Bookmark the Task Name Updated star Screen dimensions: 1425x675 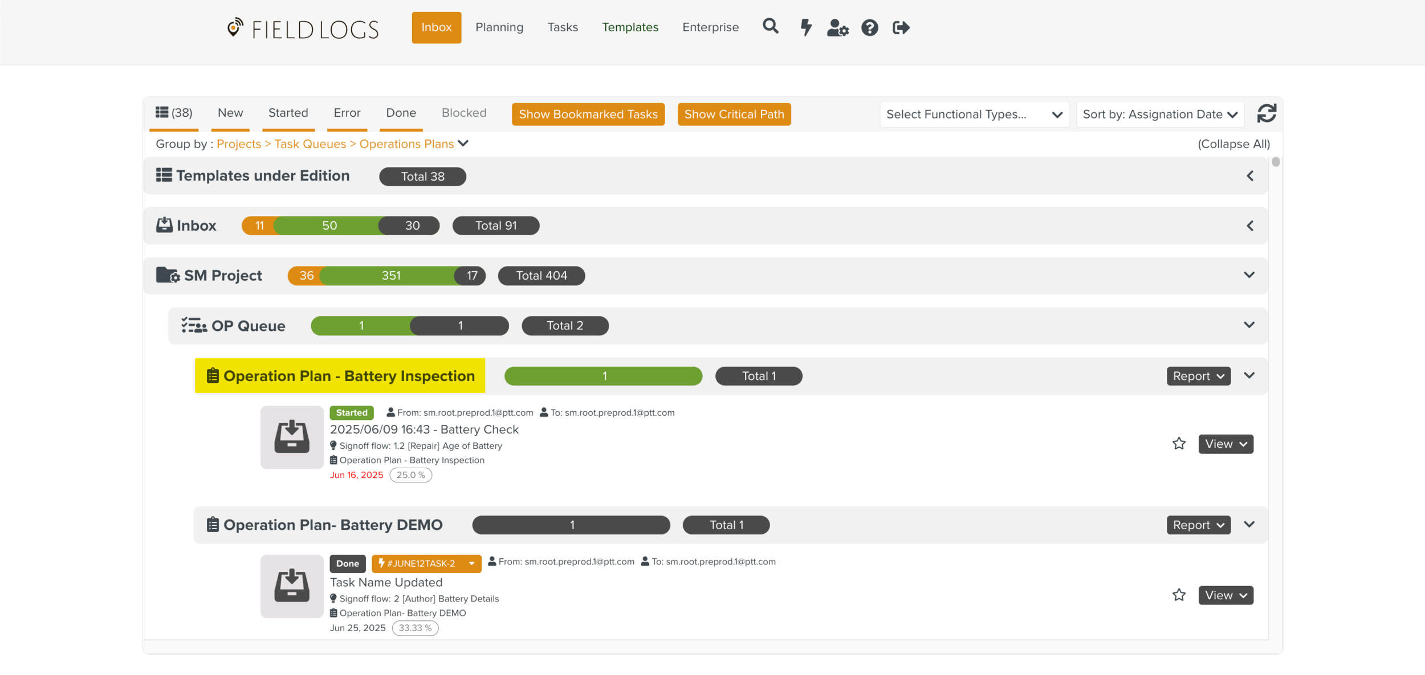(x=1179, y=595)
